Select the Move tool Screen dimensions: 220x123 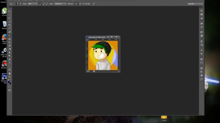10,11
